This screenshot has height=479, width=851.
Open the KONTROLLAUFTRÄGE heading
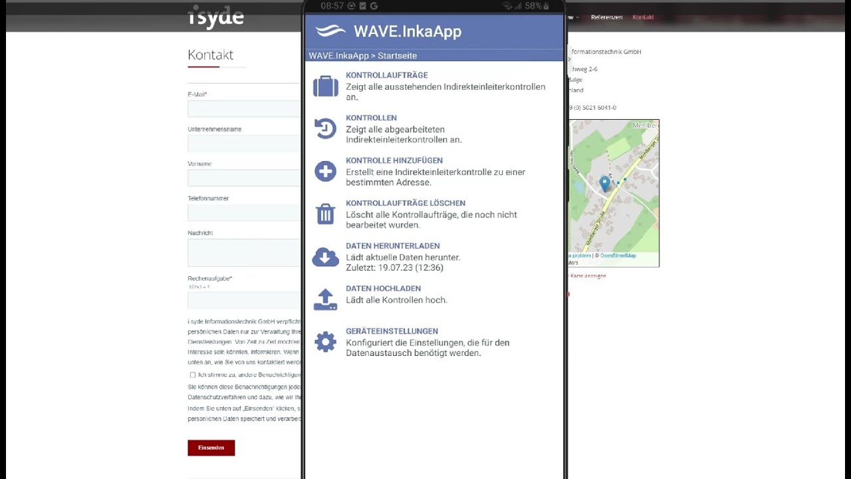tap(387, 75)
